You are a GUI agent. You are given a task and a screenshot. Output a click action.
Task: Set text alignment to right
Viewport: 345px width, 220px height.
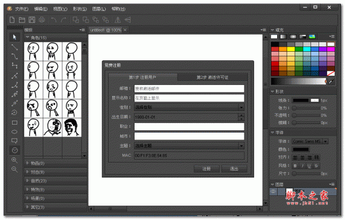point(309,157)
